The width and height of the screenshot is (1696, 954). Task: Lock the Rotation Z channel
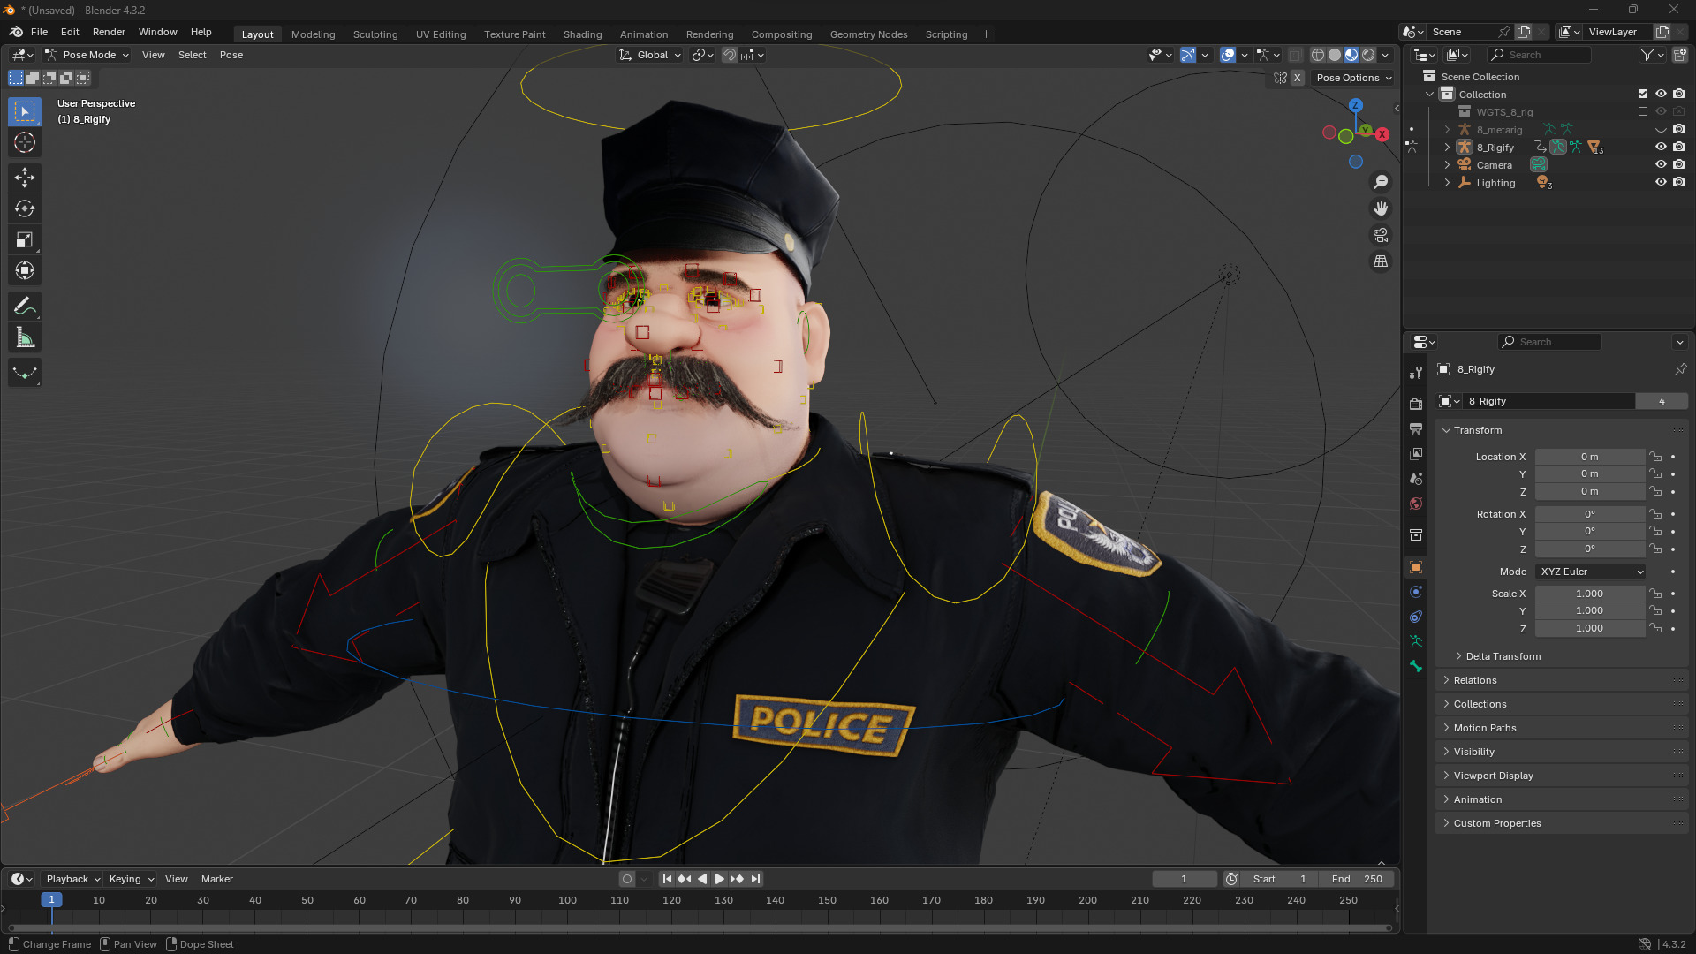click(1656, 549)
